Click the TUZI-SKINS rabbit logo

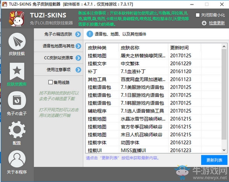click(17, 19)
